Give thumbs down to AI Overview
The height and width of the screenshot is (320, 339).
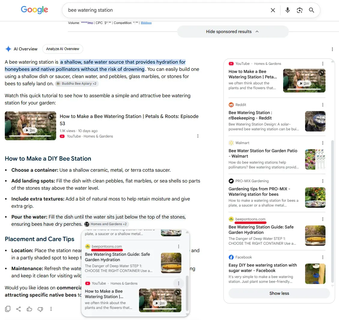coord(40,309)
